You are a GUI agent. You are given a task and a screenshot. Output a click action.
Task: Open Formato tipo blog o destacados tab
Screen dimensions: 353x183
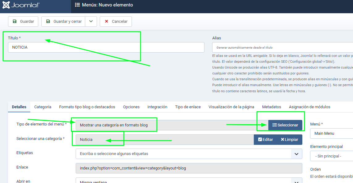click(x=87, y=107)
